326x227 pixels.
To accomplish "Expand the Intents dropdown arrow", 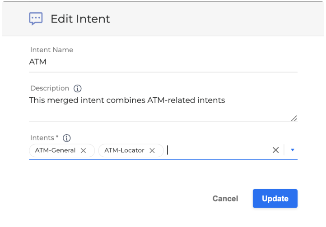I will click(x=293, y=150).
